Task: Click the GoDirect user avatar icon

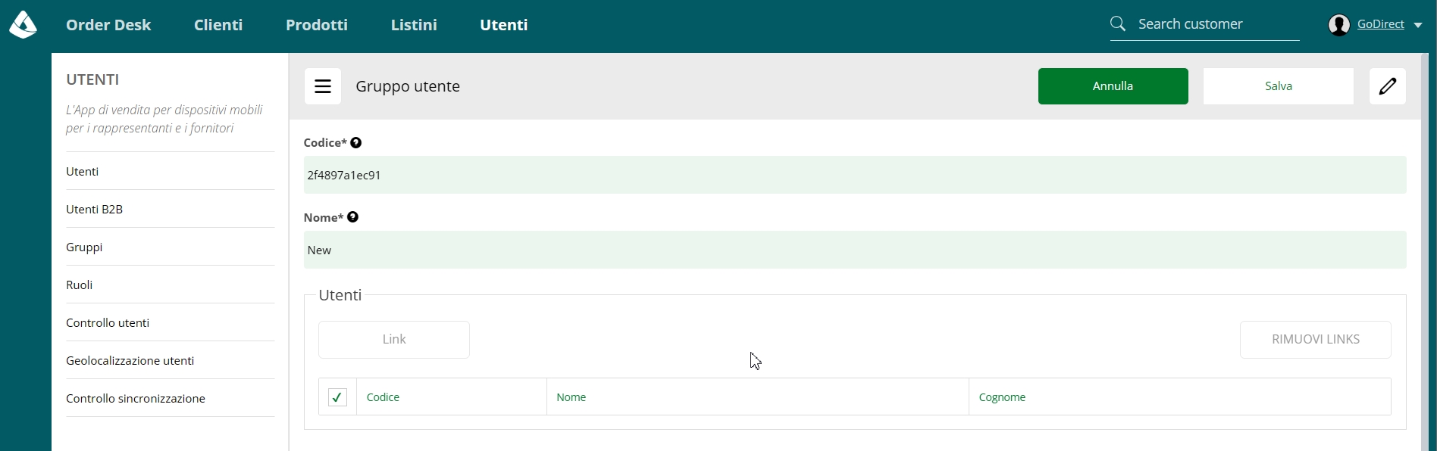Action: [x=1339, y=24]
